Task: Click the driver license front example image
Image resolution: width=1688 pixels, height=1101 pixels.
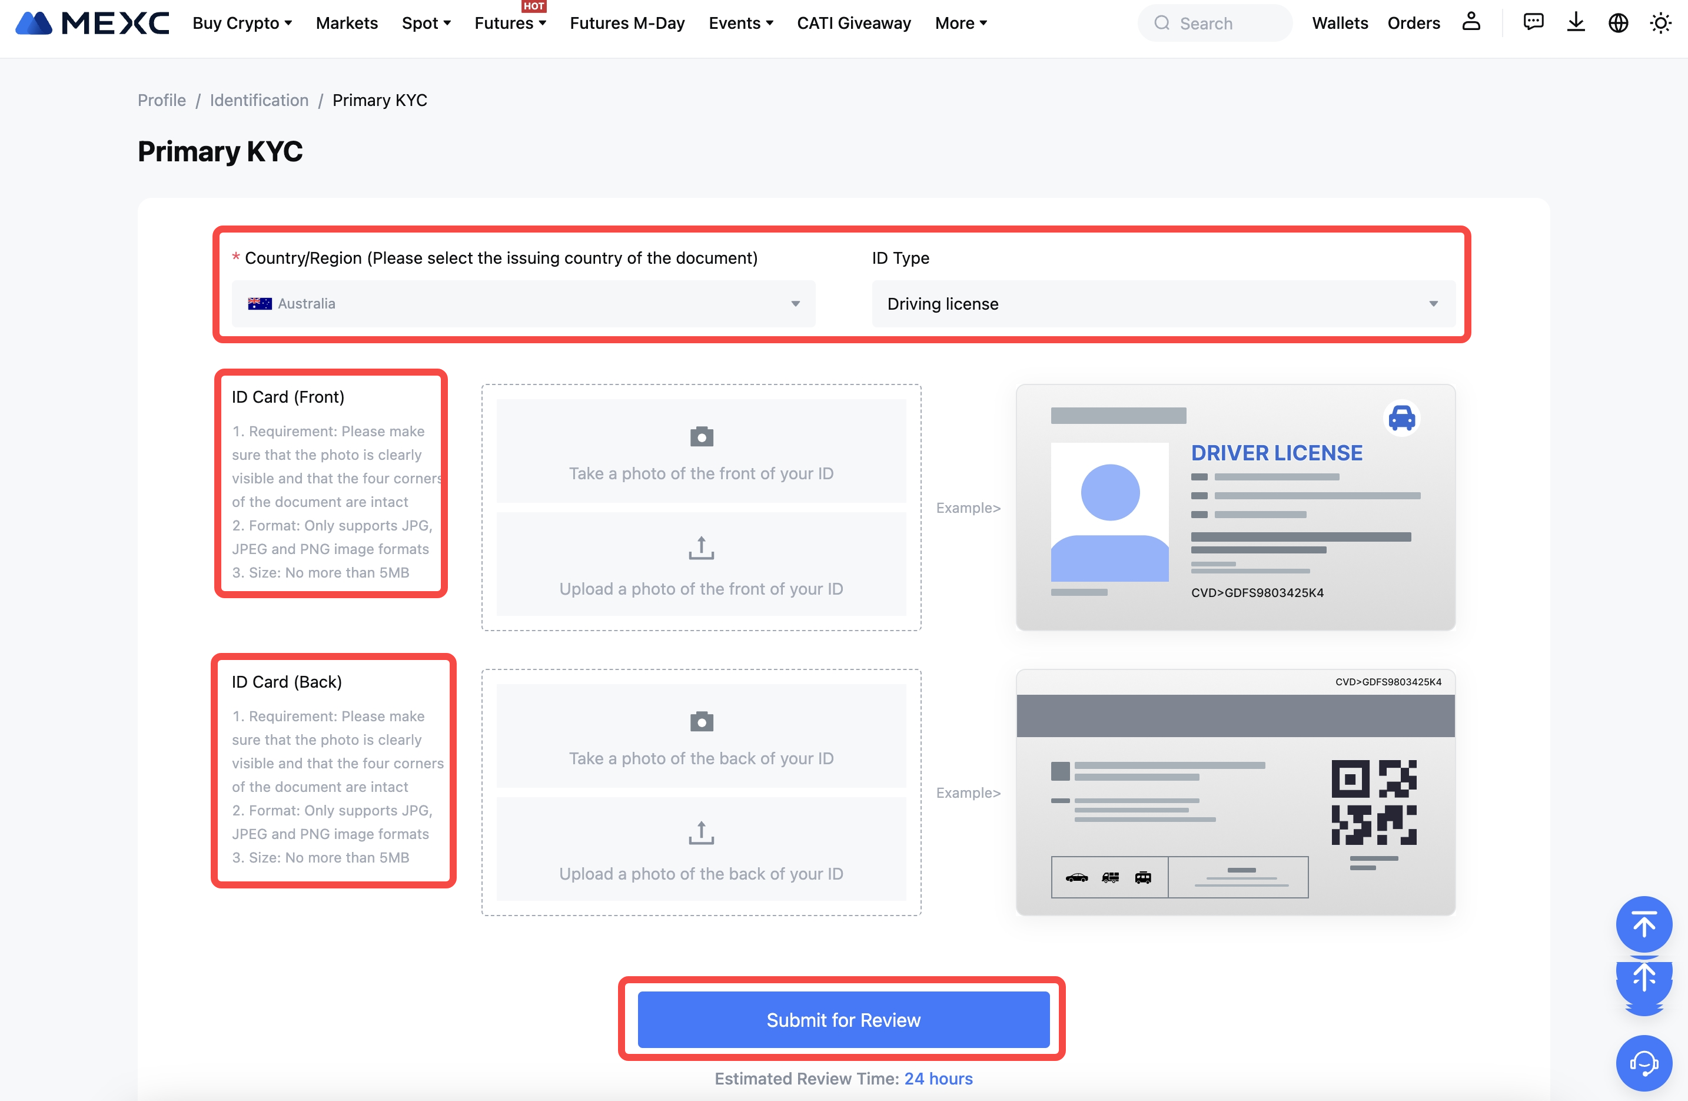Action: point(1235,508)
